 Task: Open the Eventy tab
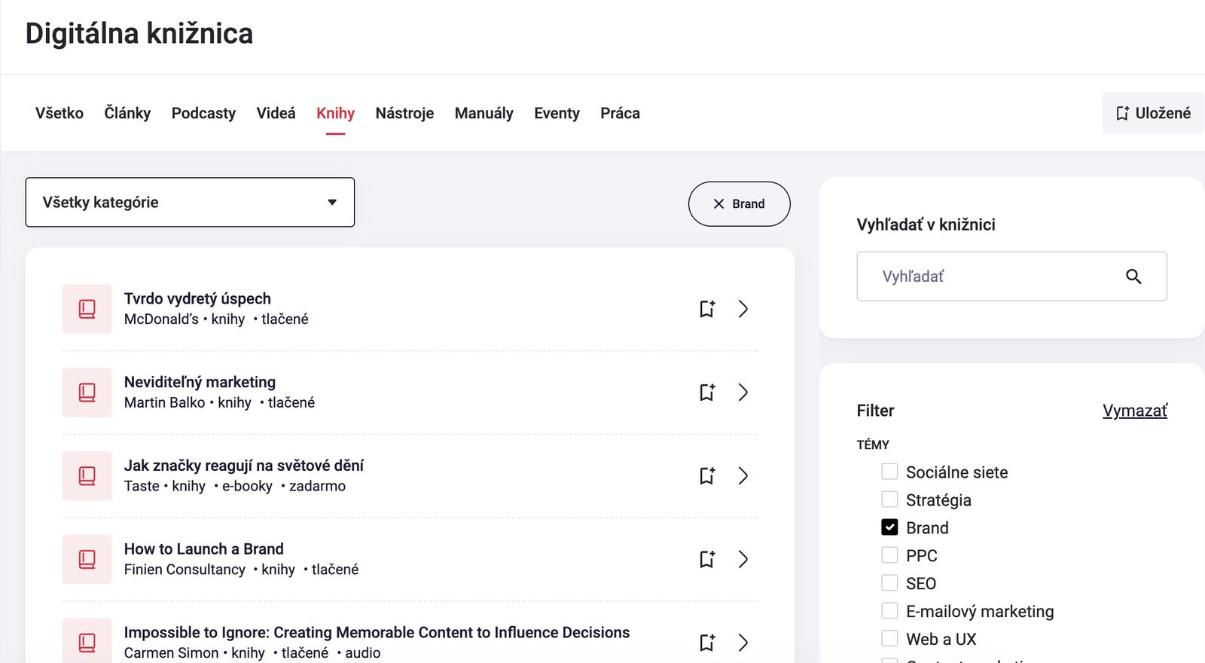click(557, 113)
